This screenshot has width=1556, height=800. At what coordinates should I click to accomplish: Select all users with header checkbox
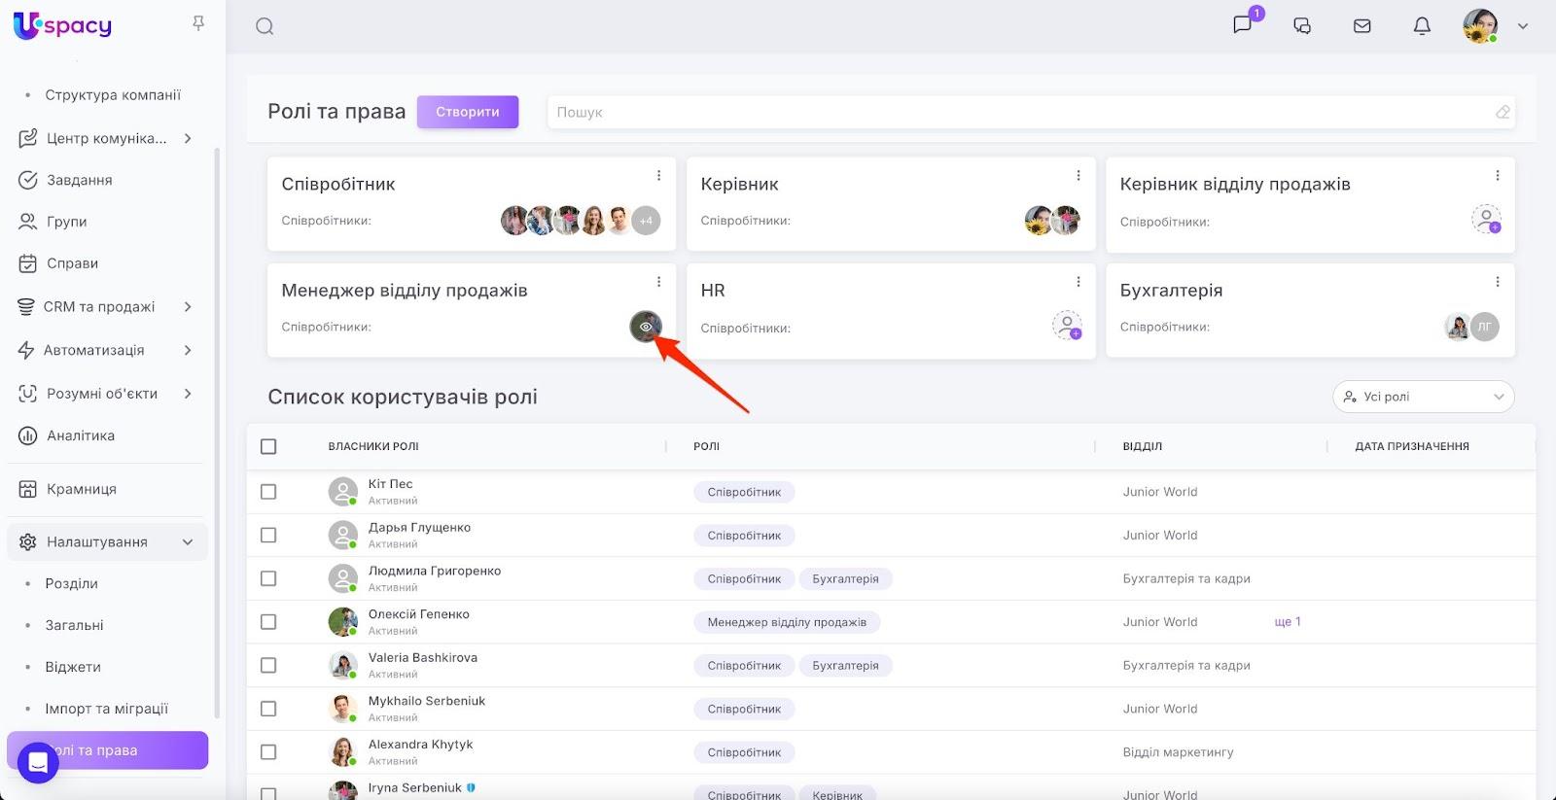click(268, 446)
